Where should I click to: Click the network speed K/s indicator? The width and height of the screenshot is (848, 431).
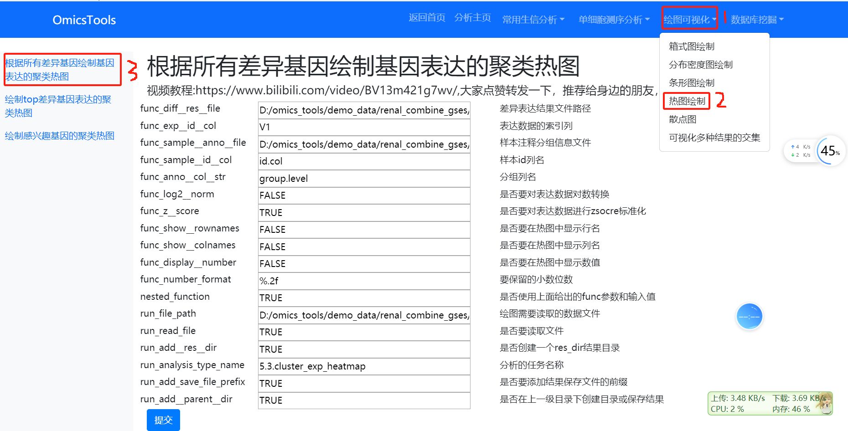point(801,151)
